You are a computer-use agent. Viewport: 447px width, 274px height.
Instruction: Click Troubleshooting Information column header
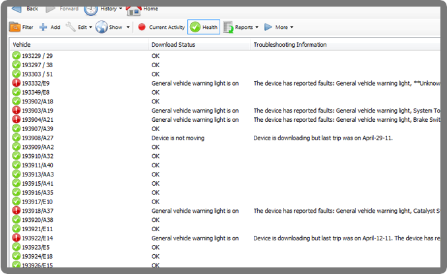click(289, 45)
